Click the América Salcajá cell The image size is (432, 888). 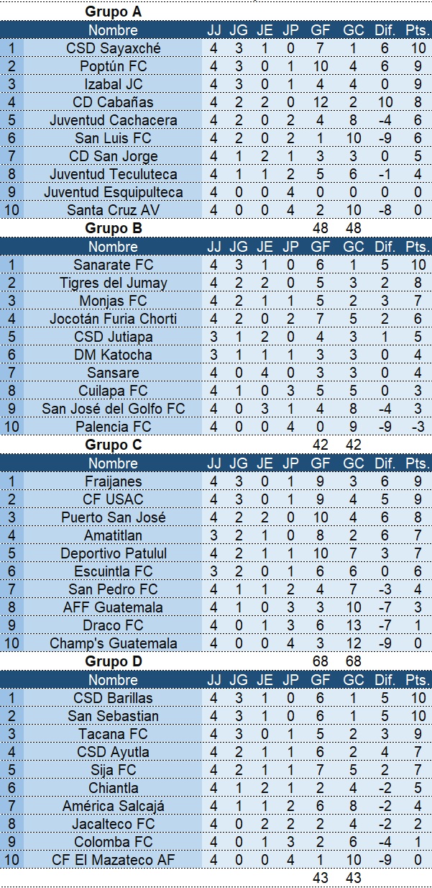pos(114,806)
